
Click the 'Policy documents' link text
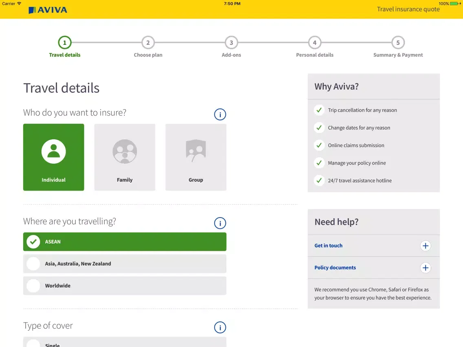pyautogui.click(x=335, y=268)
